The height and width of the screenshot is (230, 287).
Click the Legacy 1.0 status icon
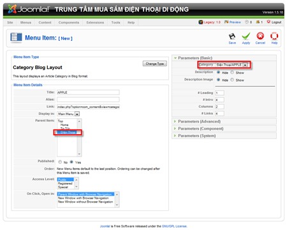(x=201, y=22)
